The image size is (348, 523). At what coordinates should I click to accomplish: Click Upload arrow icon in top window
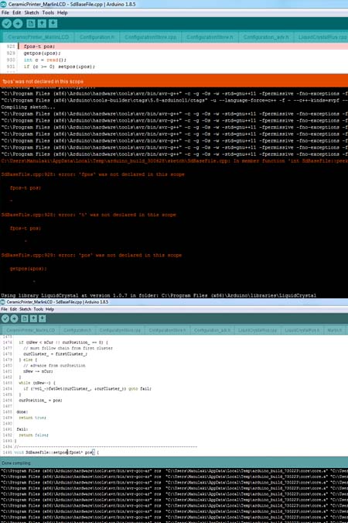click(x=18, y=23)
